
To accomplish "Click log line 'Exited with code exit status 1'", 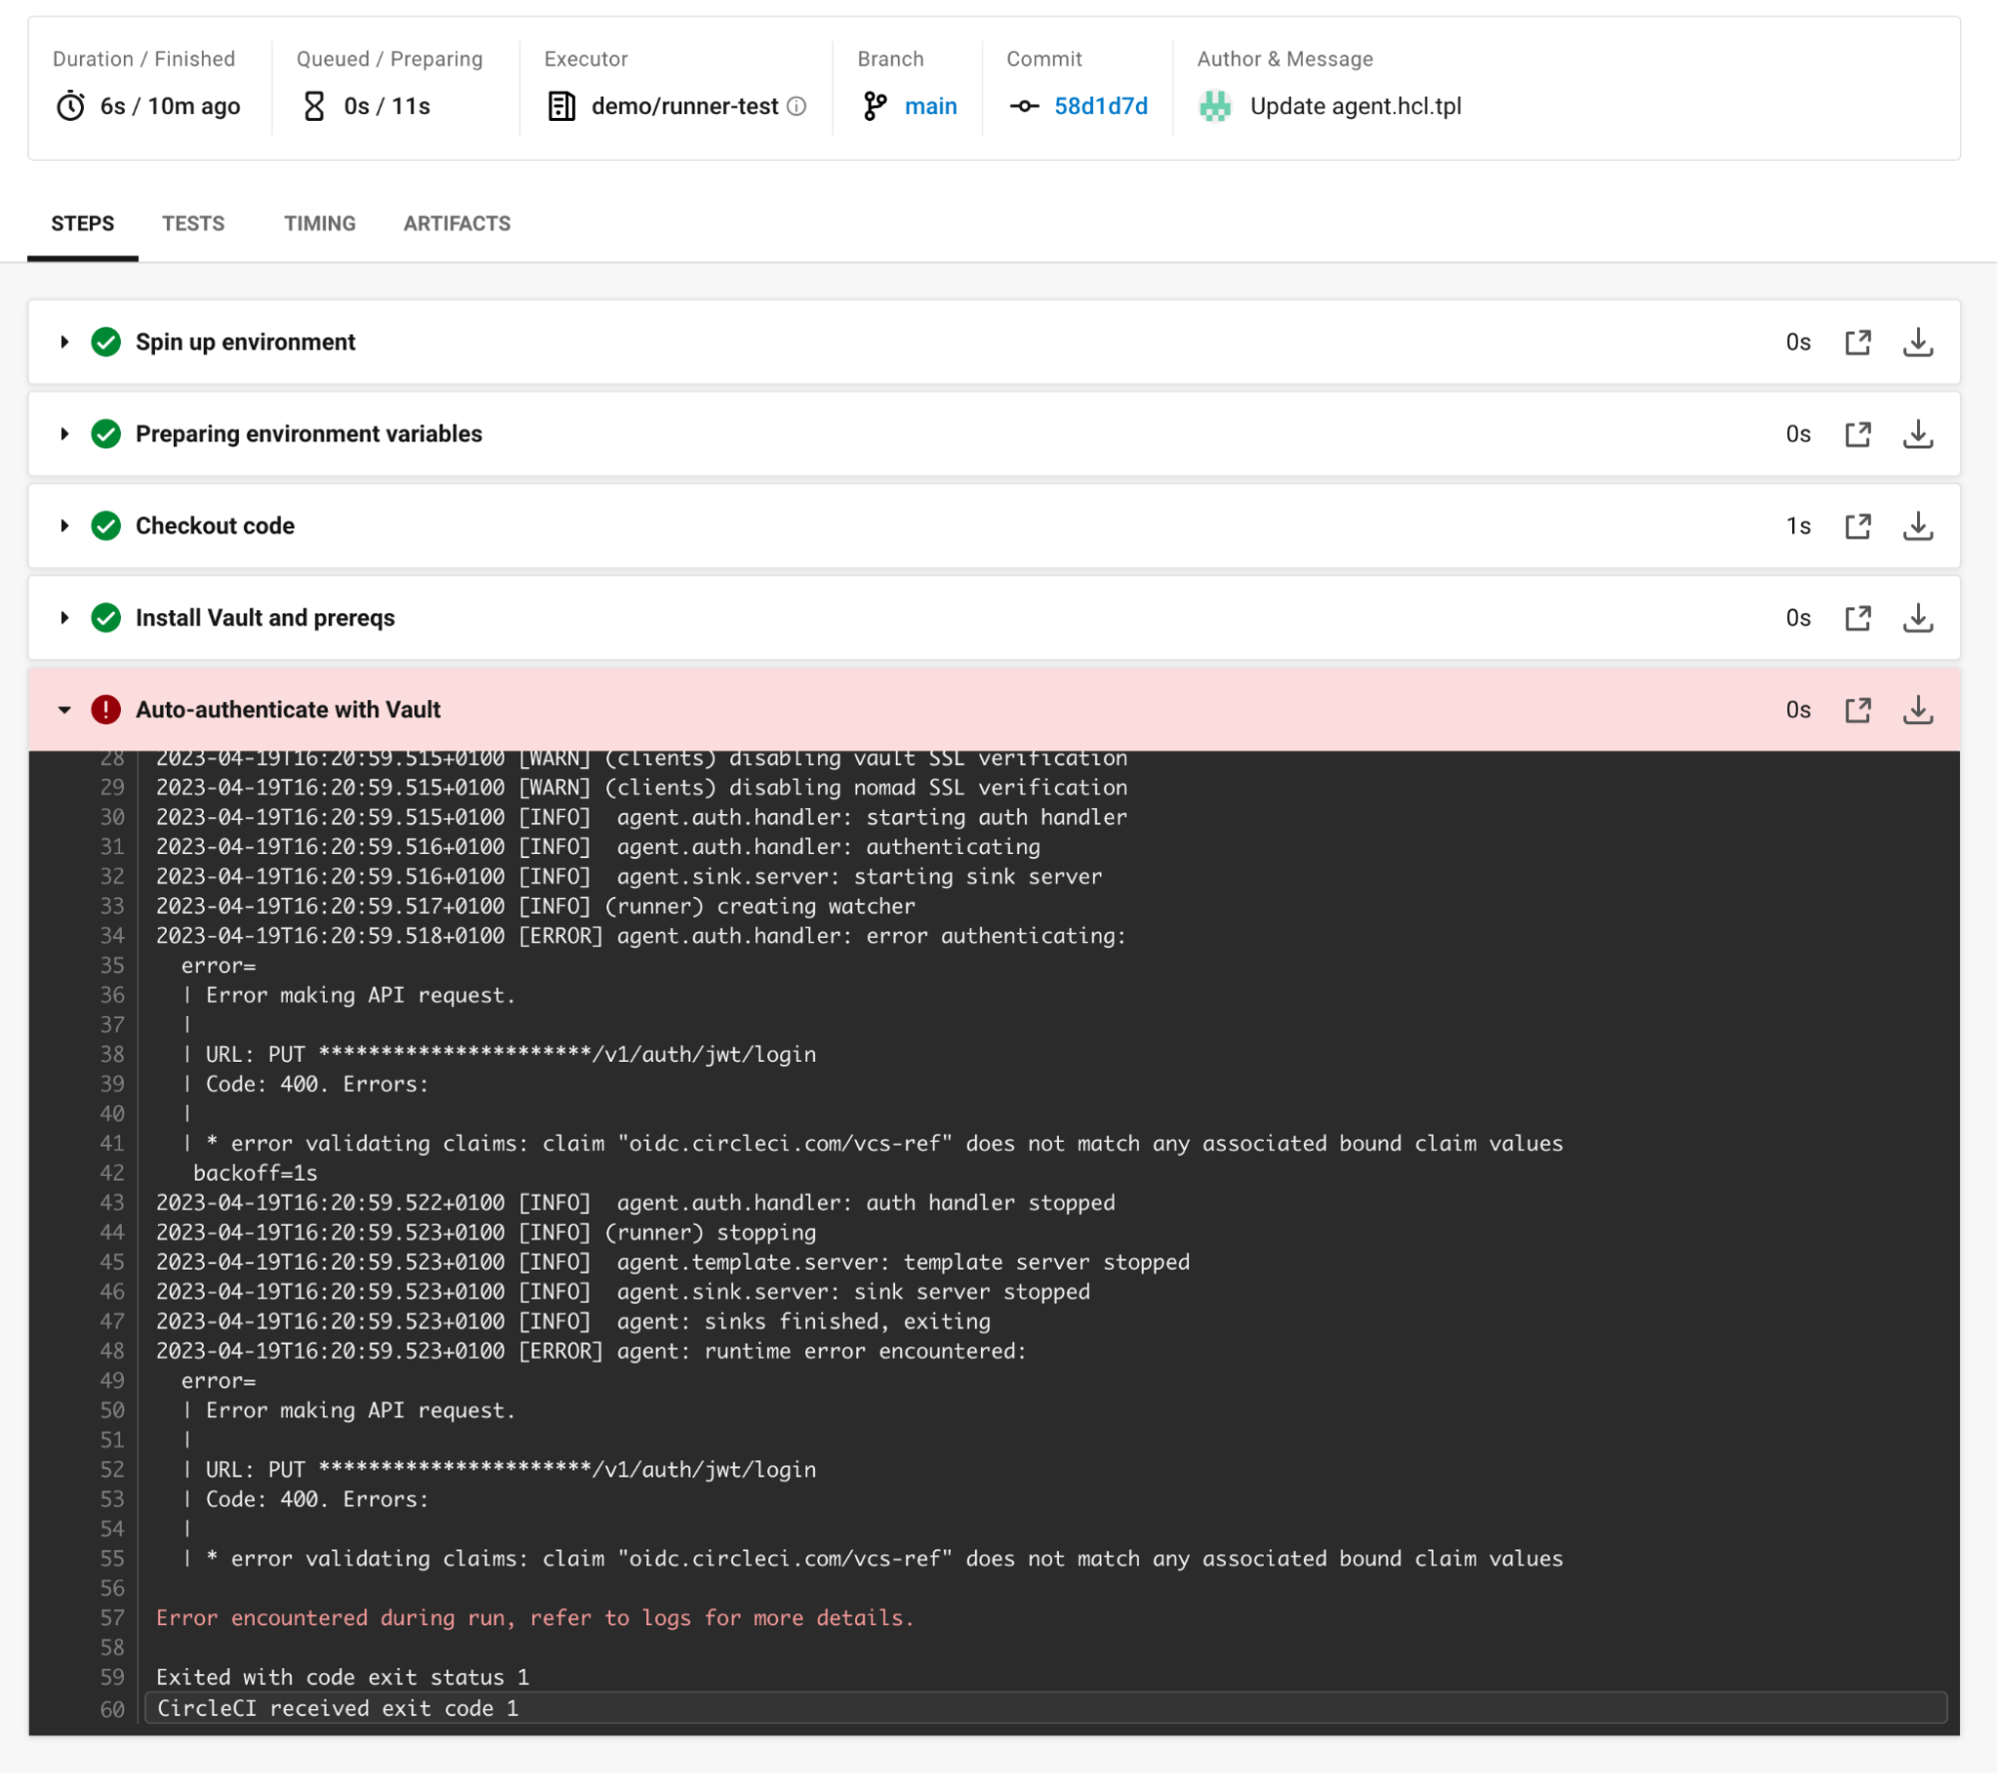I will click(343, 1678).
